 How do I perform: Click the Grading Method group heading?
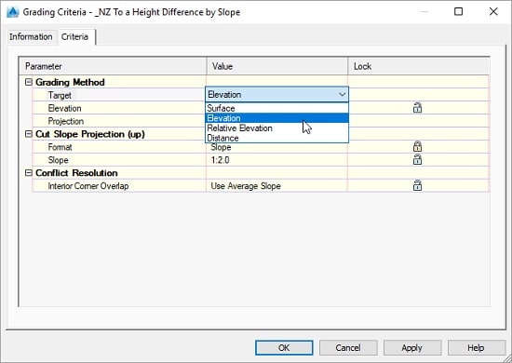pos(70,82)
